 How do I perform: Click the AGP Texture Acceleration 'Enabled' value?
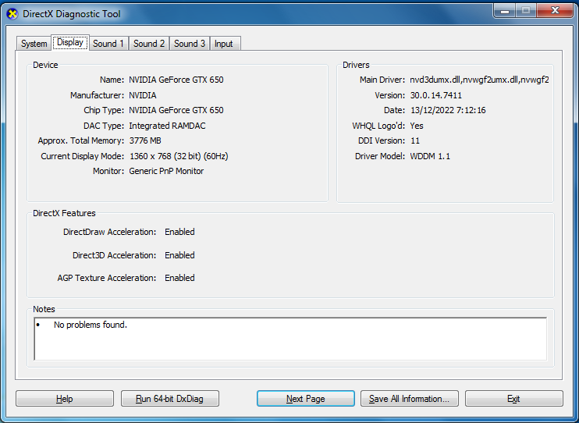point(179,278)
